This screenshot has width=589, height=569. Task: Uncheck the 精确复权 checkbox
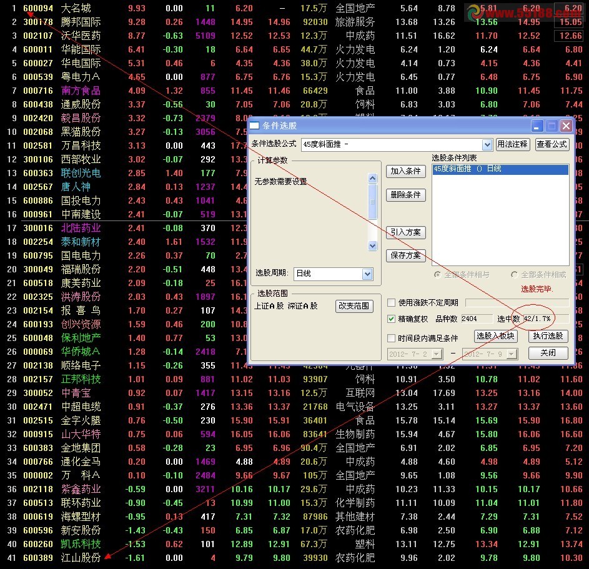click(x=392, y=319)
